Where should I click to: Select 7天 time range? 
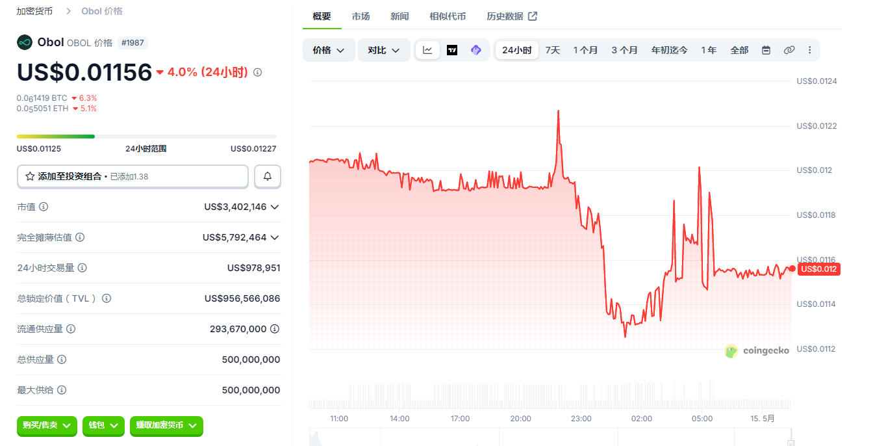coord(552,50)
